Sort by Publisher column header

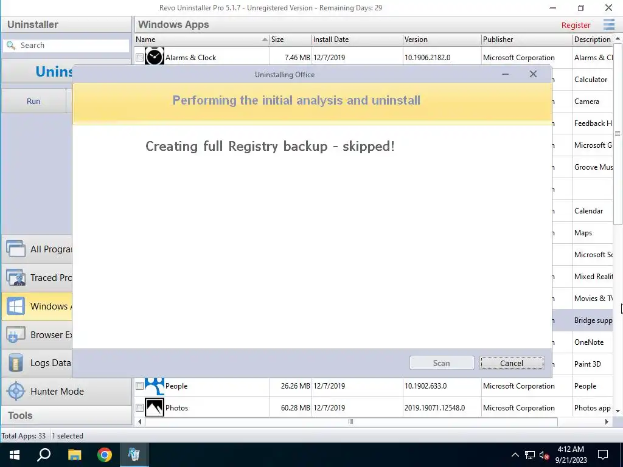click(x=526, y=40)
